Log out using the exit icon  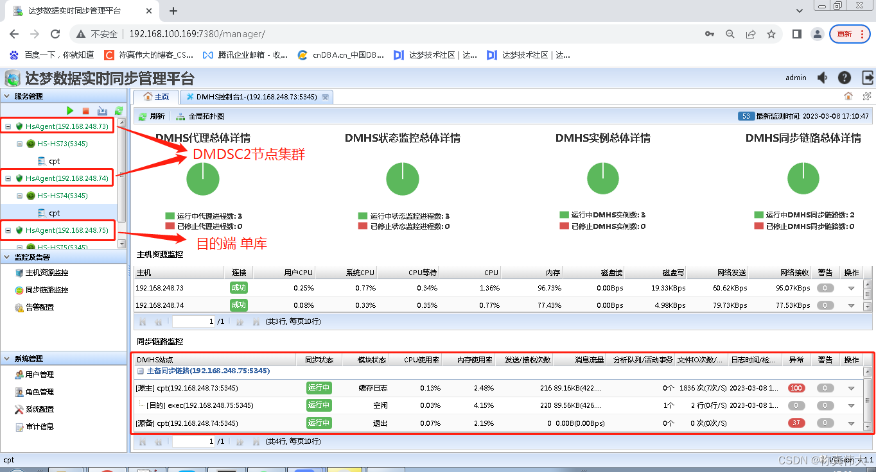tap(868, 78)
